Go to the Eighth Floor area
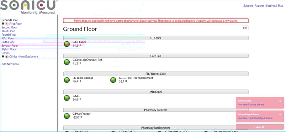 (x=9, y=49)
